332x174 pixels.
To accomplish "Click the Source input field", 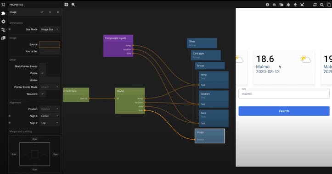I will click(50, 44).
